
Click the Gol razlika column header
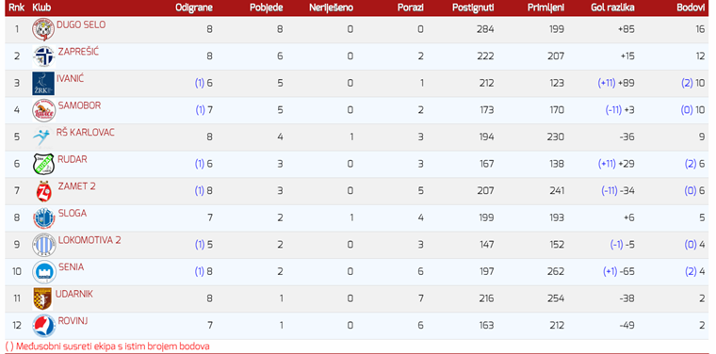(x=612, y=8)
